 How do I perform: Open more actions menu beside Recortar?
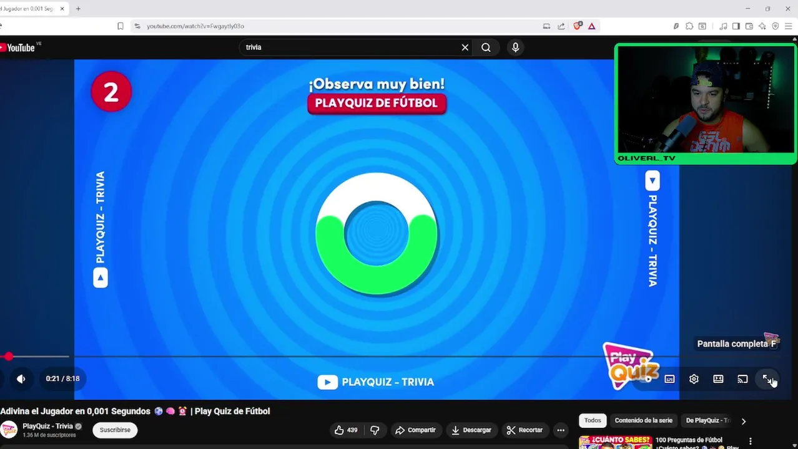pyautogui.click(x=561, y=430)
